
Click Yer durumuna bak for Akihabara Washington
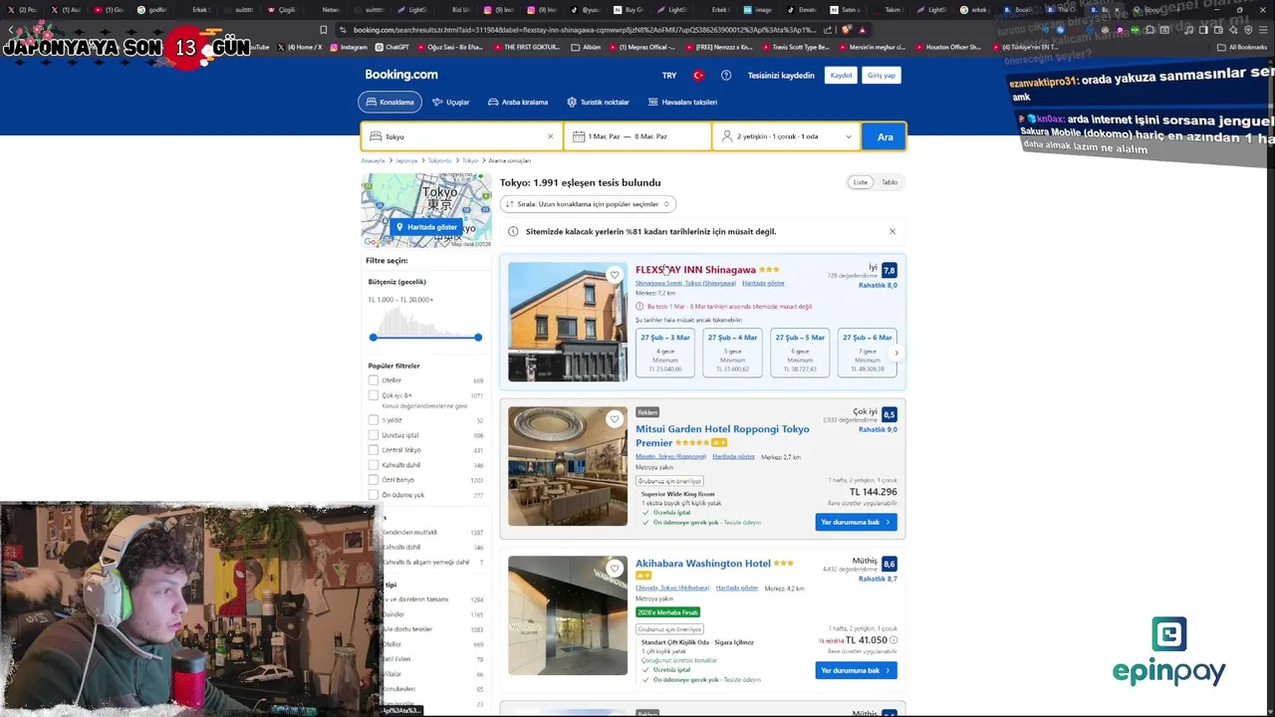tap(856, 670)
